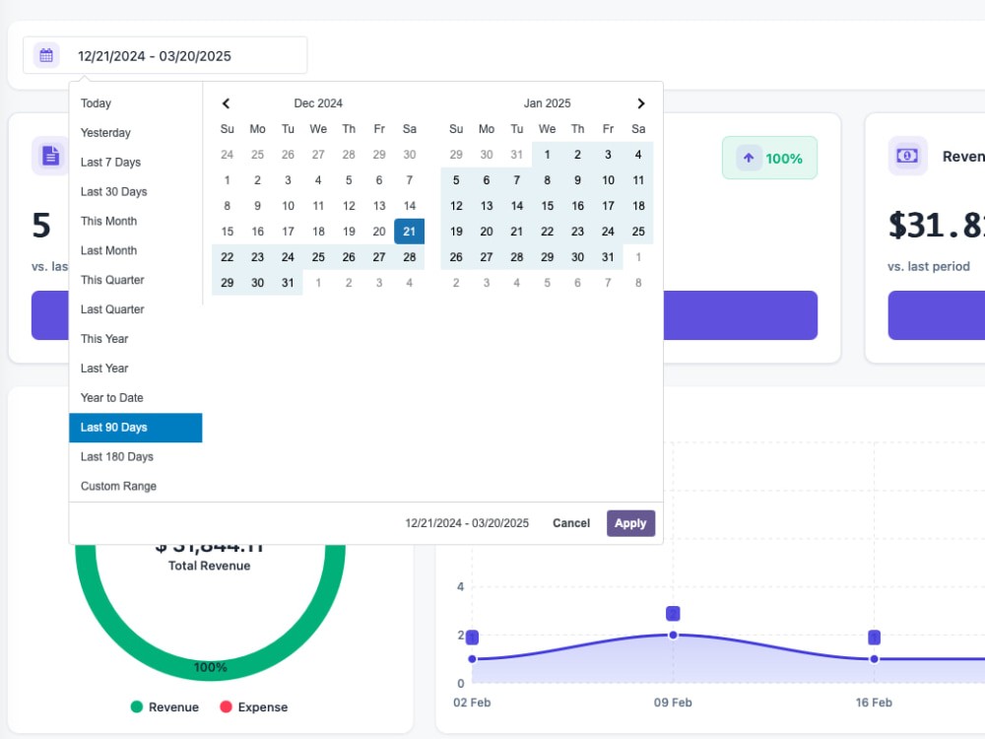The image size is (985, 739).
Task: Choose Last 180 Days range
Action: pyautogui.click(x=136, y=457)
